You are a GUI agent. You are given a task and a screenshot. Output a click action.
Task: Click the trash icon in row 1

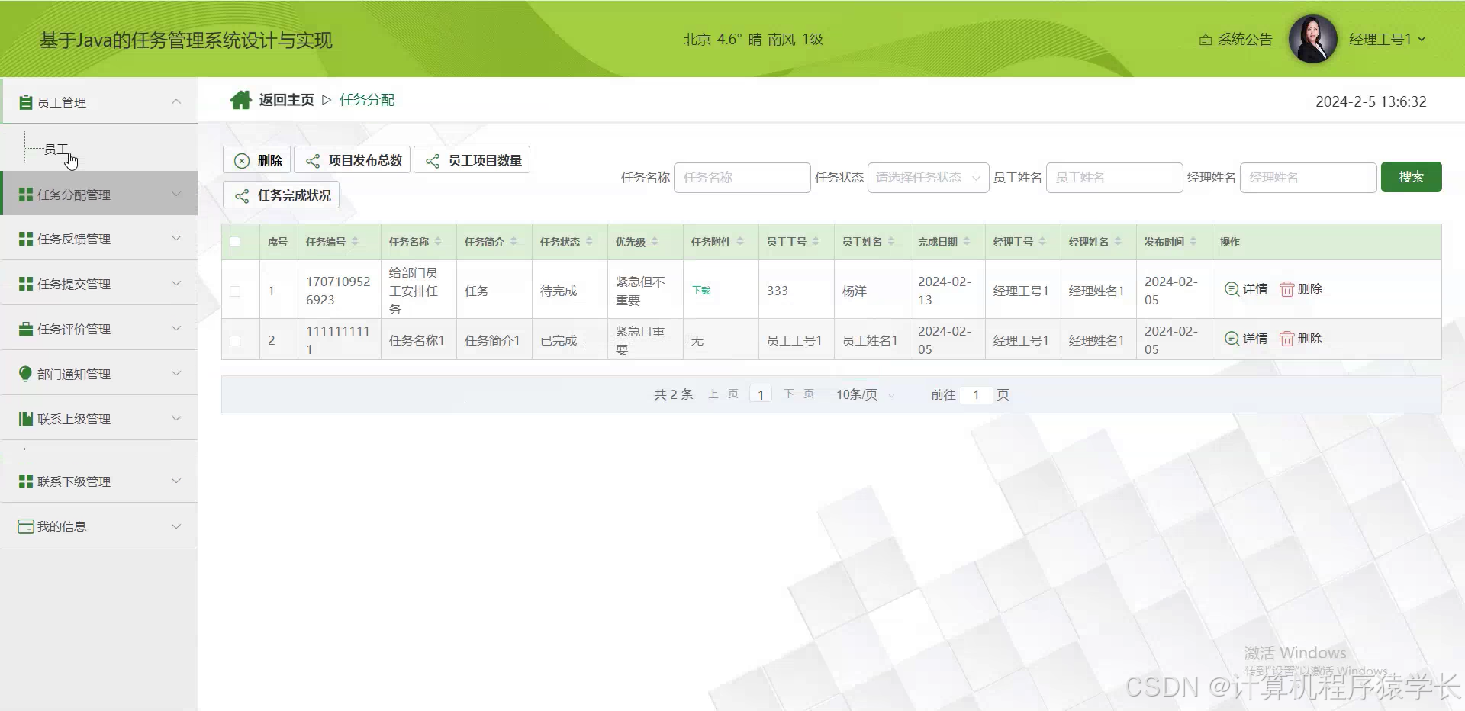[x=1287, y=289]
